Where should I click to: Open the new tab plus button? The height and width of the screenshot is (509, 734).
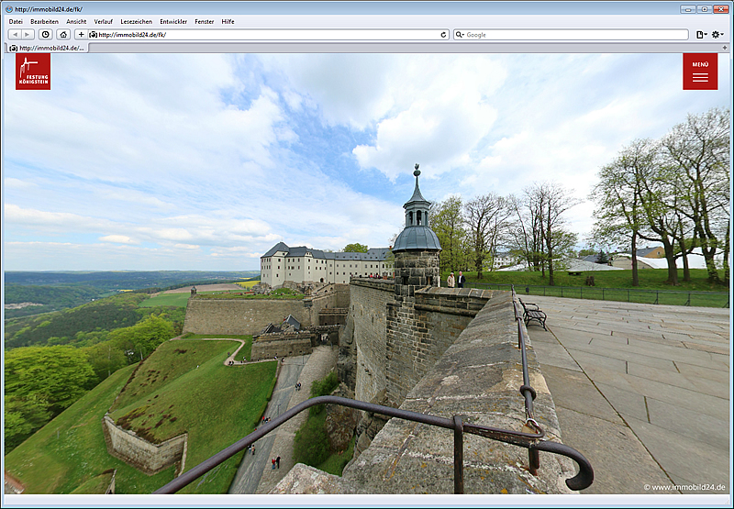click(x=725, y=47)
